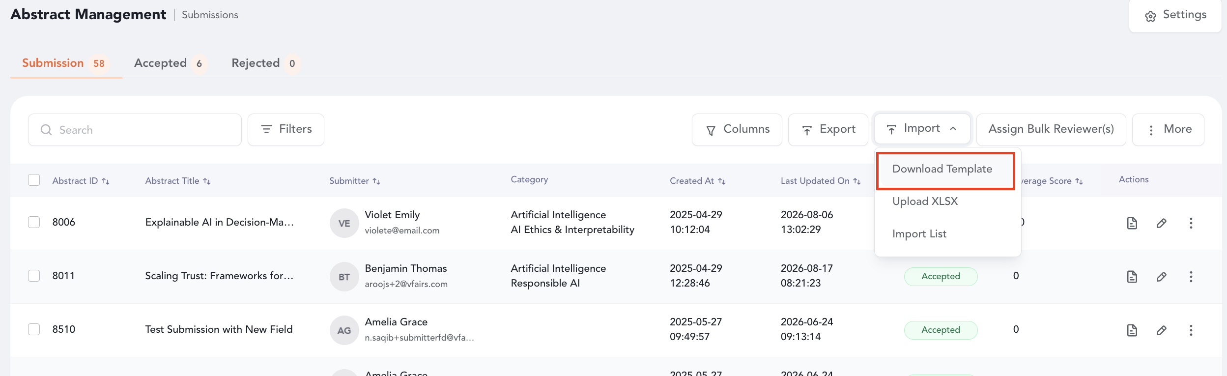1227x376 pixels.
Task: Edit pencil icon for abstract 8510
Action: click(x=1162, y=330)
